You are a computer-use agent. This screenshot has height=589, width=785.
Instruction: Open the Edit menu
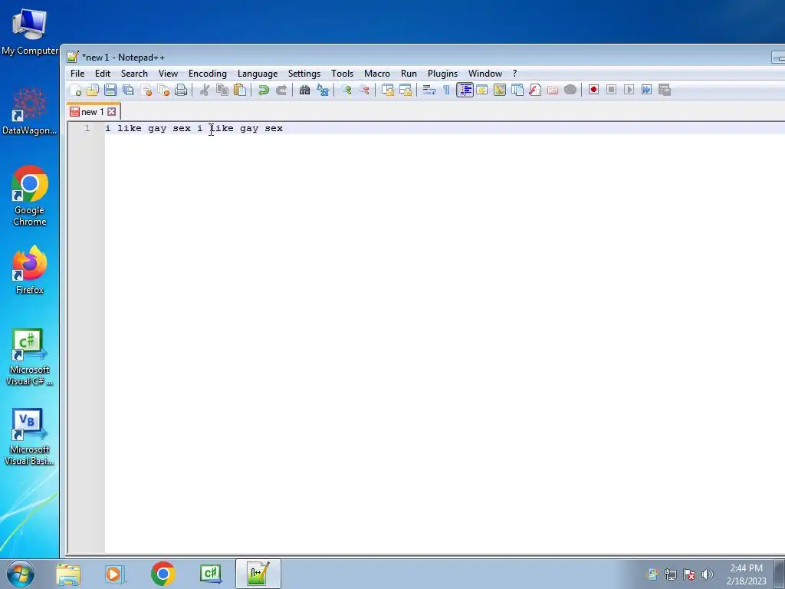[x=103, y=74]
